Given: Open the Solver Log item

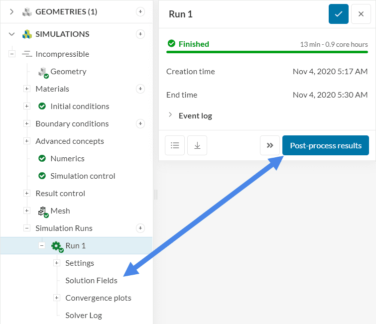Looking at the screenshot, I should [84, 316].
